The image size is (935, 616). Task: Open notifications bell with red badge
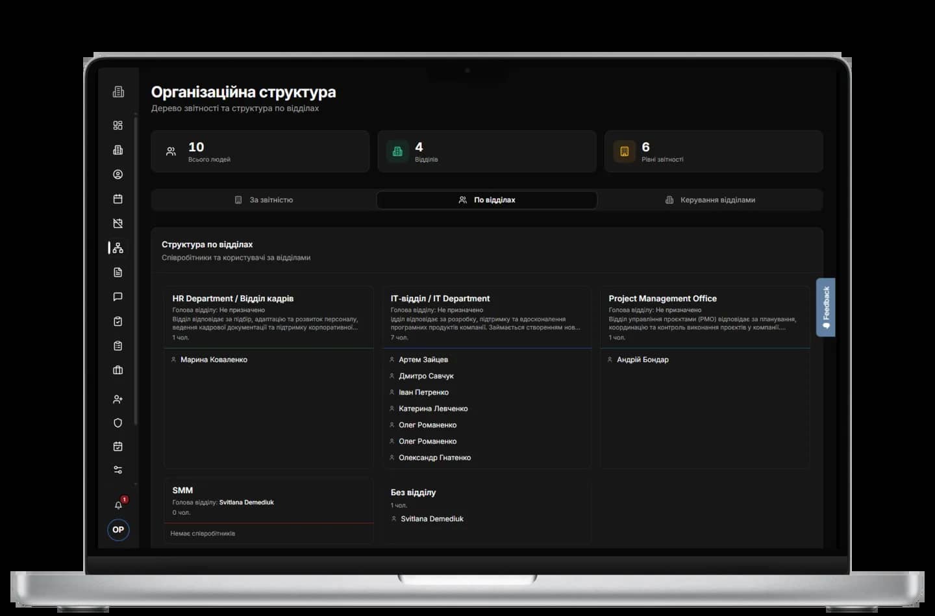point(119,504)
